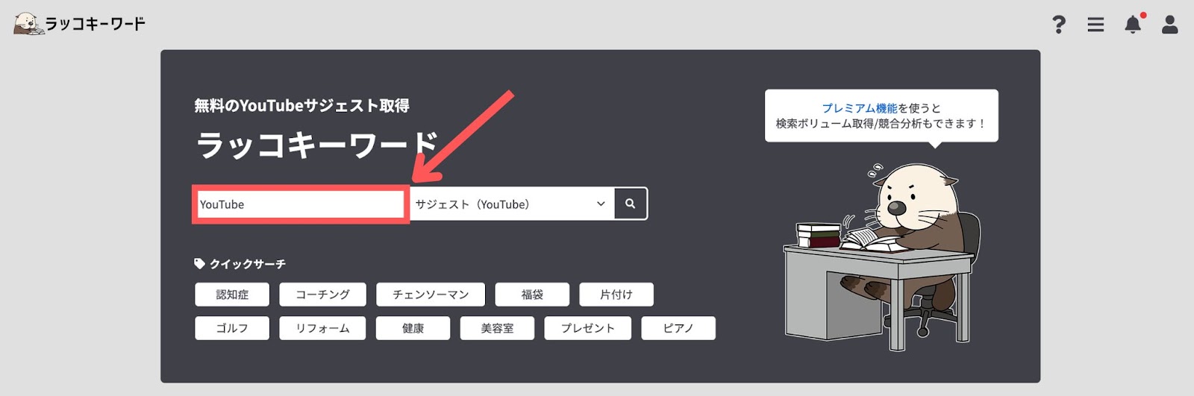Select the コーチング quick search tag
The height and width of the screenshot is (396, 1194).
322,295
